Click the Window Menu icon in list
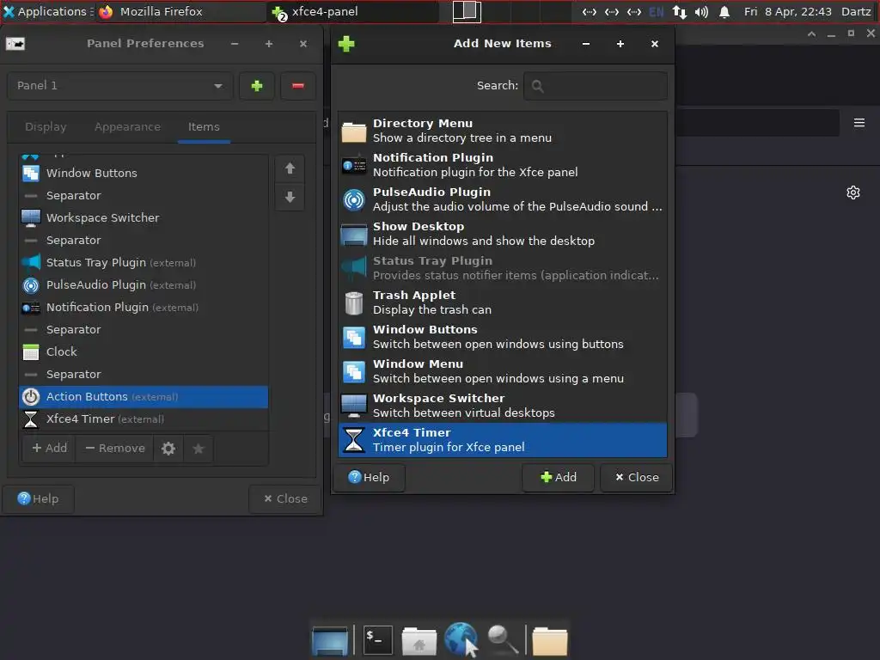880x660 pixels. point(354,371)
